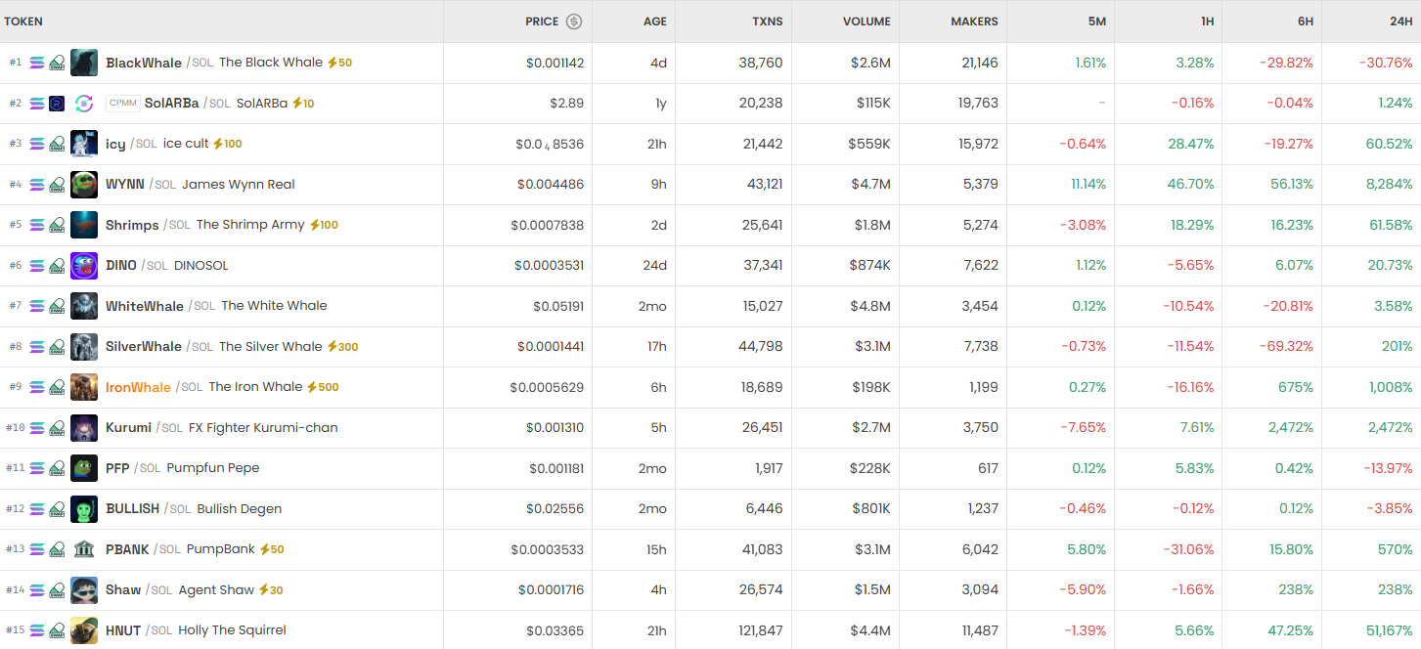
Task: Click the PumpBank bank building icon
Action: coord(84,549)
